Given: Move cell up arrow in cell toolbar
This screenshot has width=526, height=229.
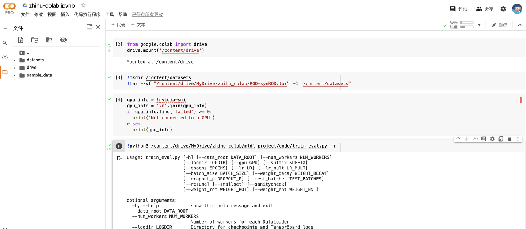Looking at the screenshot, I should tap(458, 139).
